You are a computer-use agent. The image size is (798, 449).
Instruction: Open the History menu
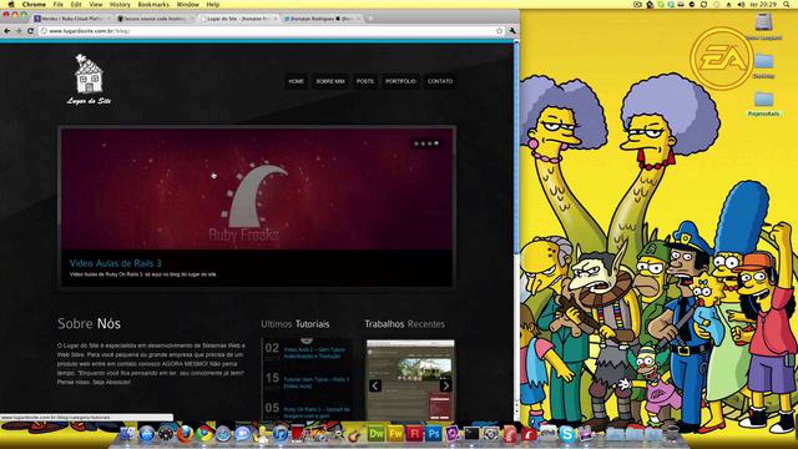tap(120, 4)
